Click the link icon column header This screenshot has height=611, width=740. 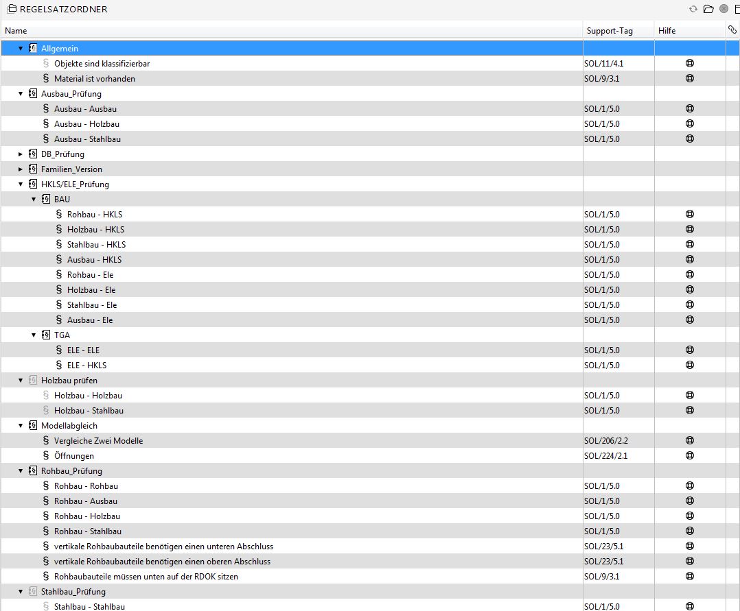732,30
